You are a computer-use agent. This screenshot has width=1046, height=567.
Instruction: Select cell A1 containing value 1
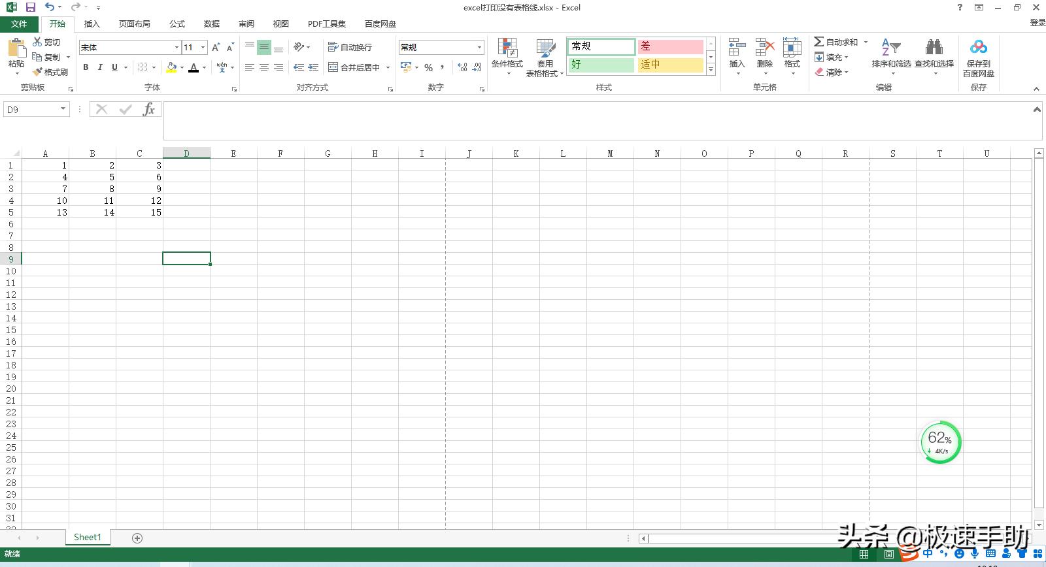pyautogui.click(x=45, y=165)
